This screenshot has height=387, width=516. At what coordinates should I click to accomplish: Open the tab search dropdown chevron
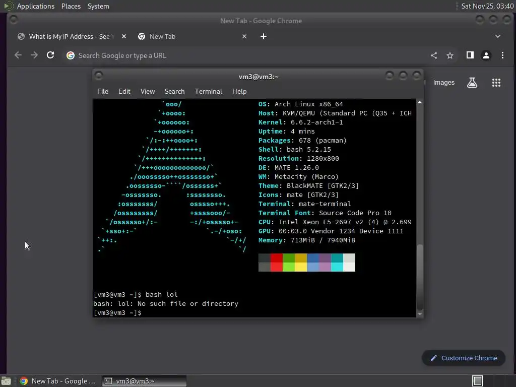(x=497, y=36)
